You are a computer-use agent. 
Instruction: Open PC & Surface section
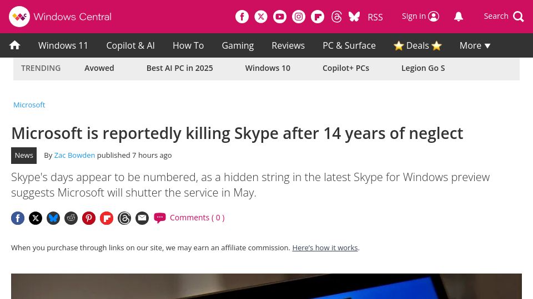[x=349, y=45]
